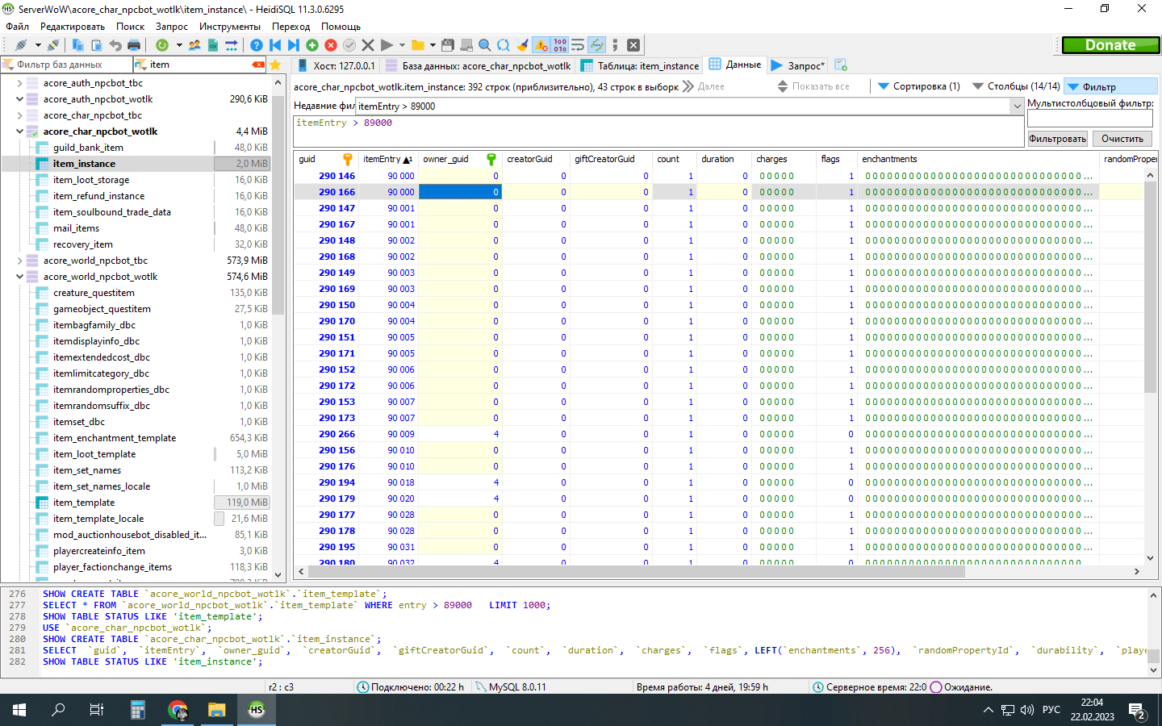
Task: Click the green insert row icon
Action: click(312, 45)
